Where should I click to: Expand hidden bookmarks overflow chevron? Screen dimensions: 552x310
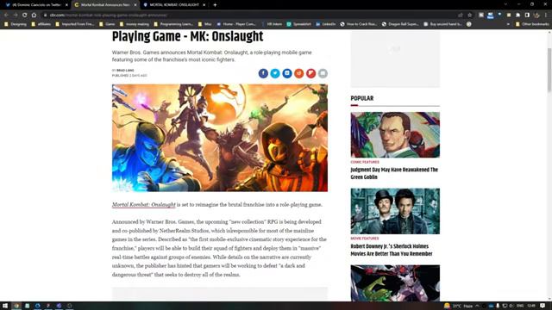coord(508,24)
